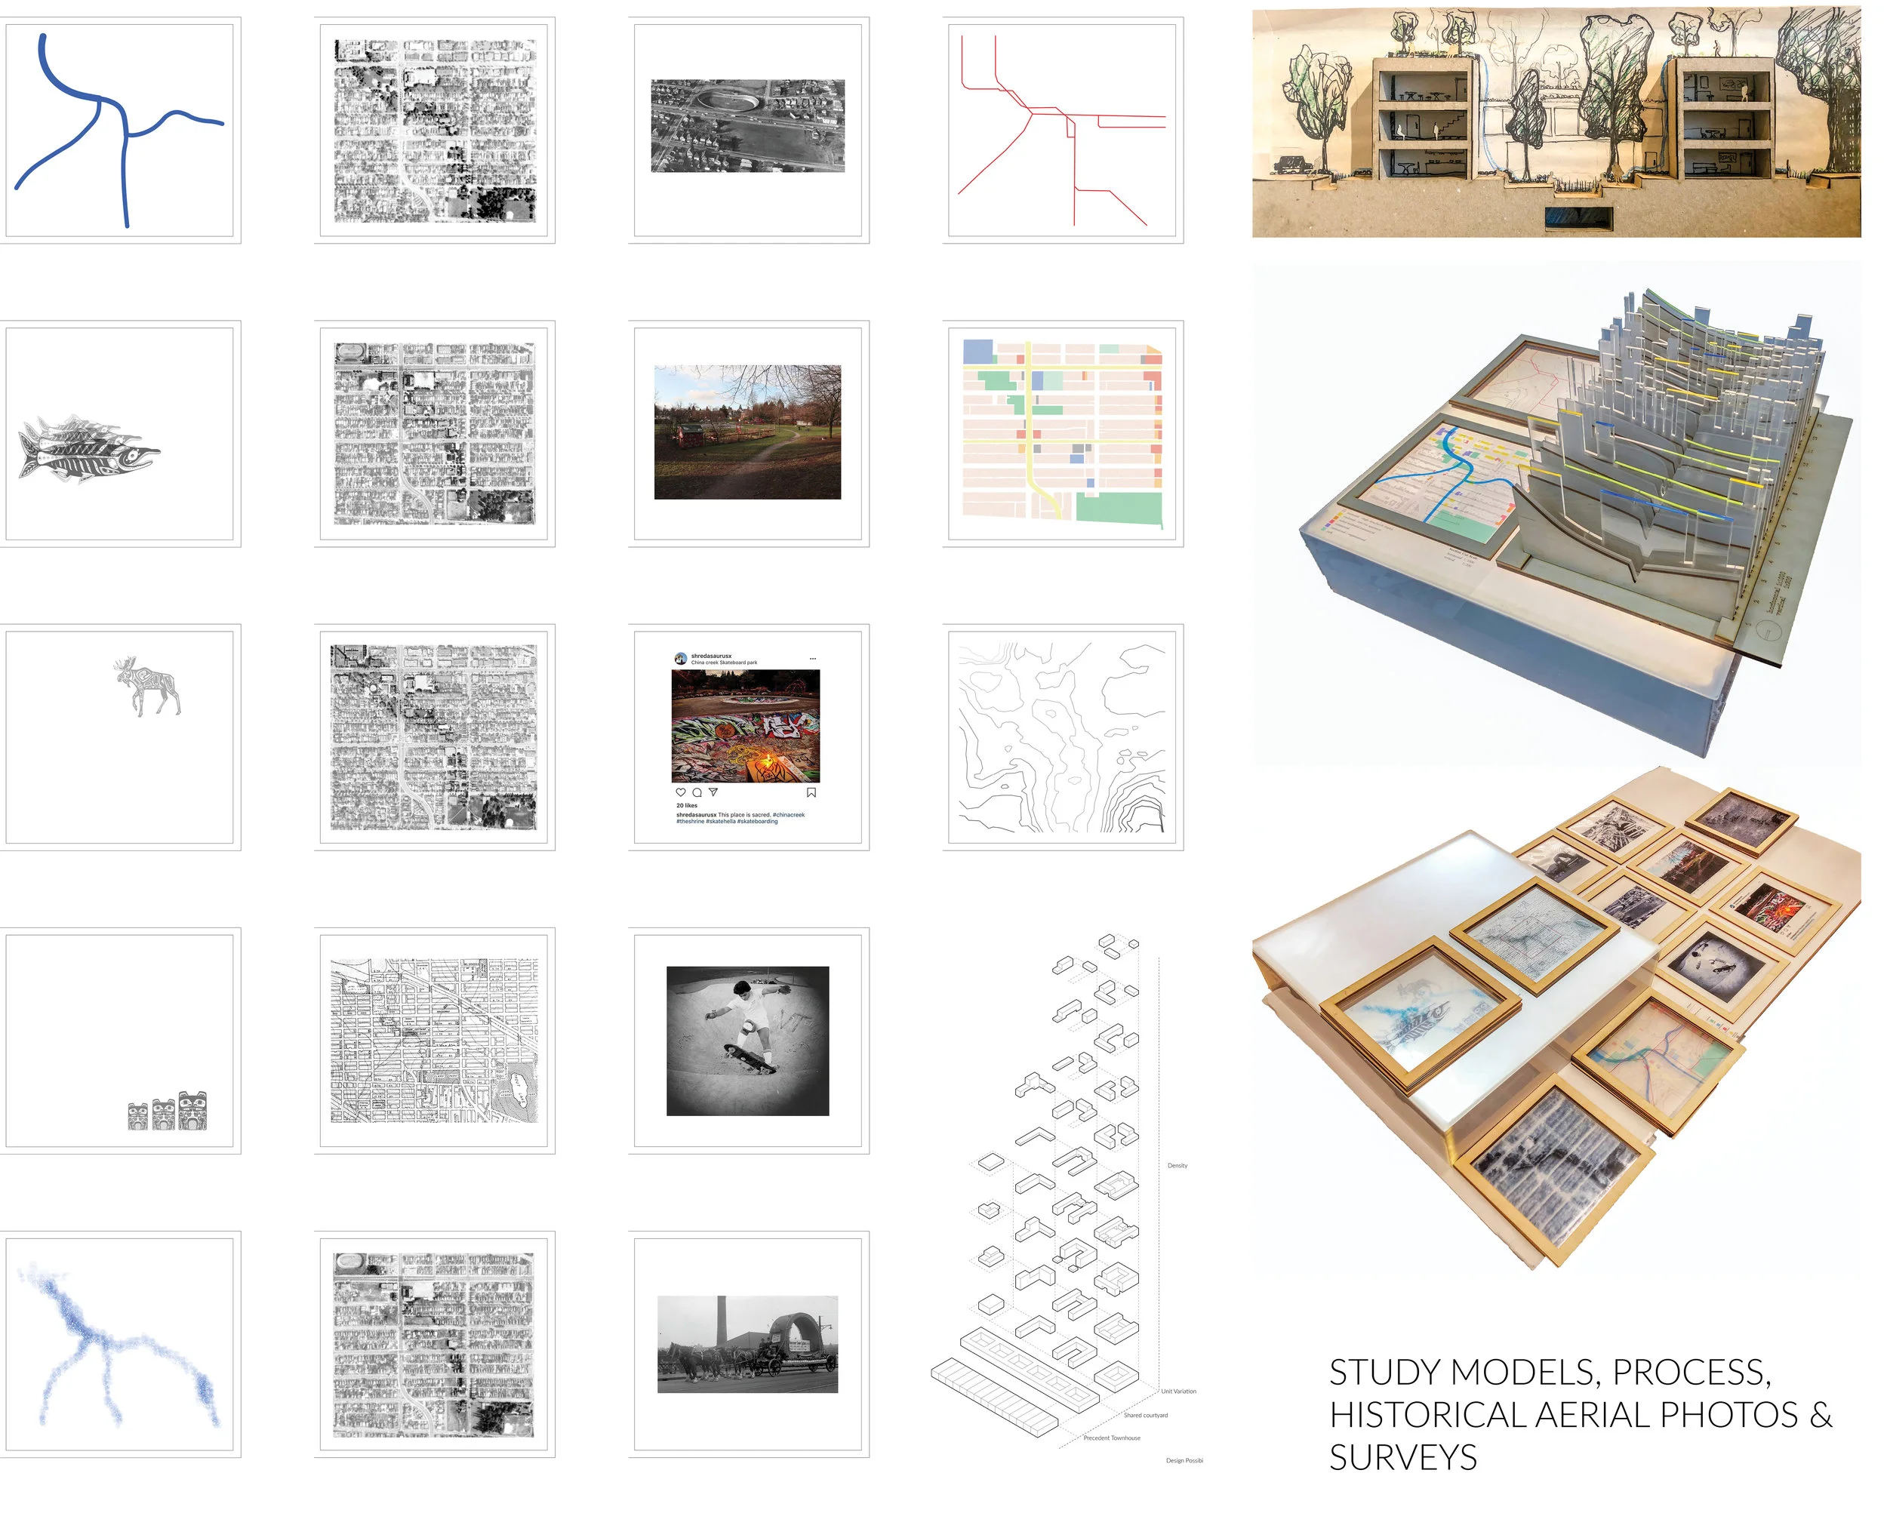Open the colourful land-use zoning map

tap(1063, 434)
